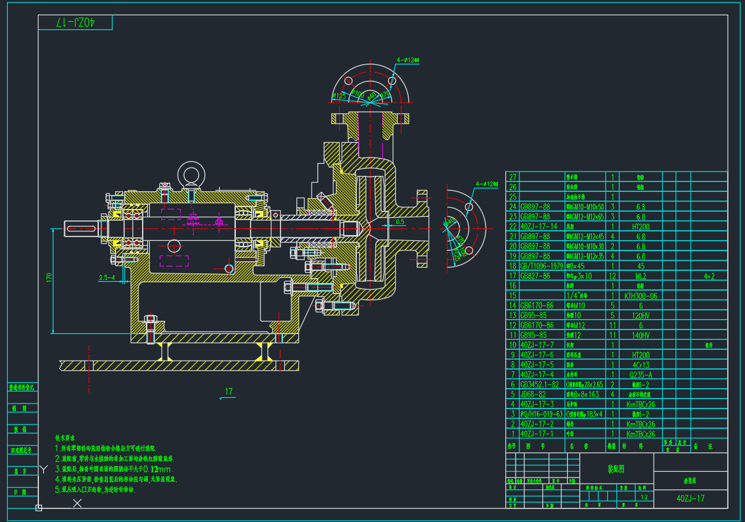Click the part callout number 17 below pump
Screen dimensions: 745x522
pos(229,391)
